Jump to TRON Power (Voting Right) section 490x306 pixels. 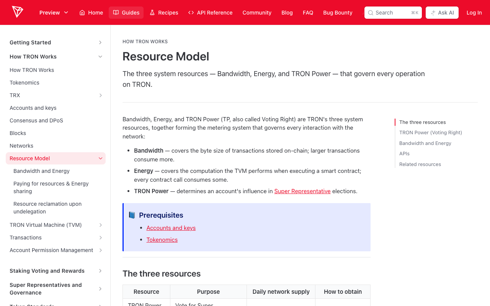431,133
